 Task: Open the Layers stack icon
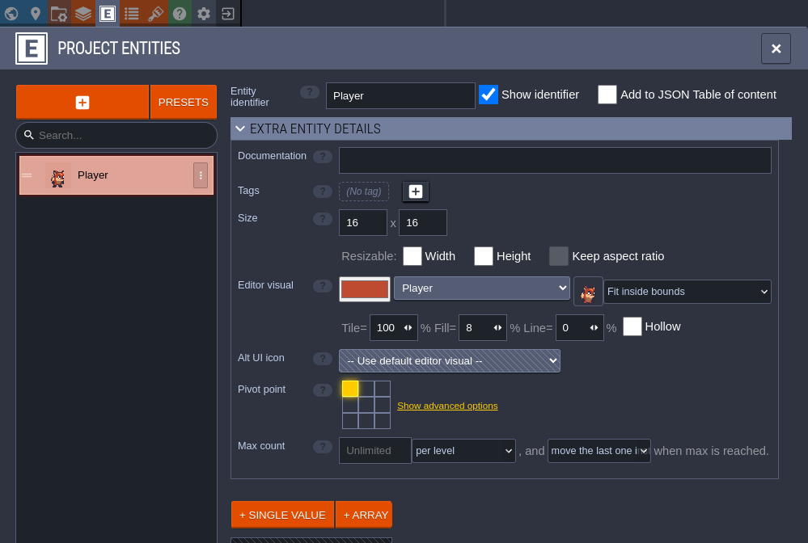[83, 13]
